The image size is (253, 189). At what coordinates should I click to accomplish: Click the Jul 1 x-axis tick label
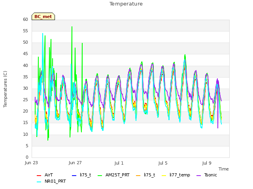click(119, 163)
